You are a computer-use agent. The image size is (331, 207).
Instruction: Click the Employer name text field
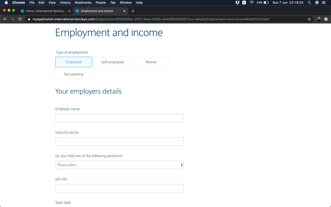click(119, 118)
